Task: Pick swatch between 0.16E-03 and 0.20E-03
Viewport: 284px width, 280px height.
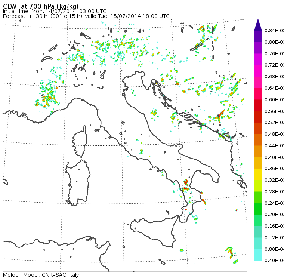Action: [258, 220]
